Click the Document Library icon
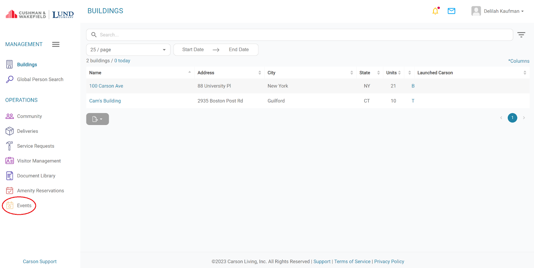 point(10,176)
